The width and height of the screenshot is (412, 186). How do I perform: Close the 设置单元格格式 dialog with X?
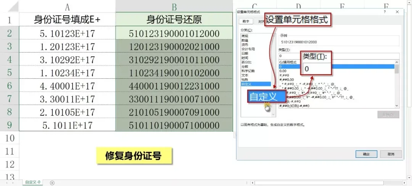[397, 12]
